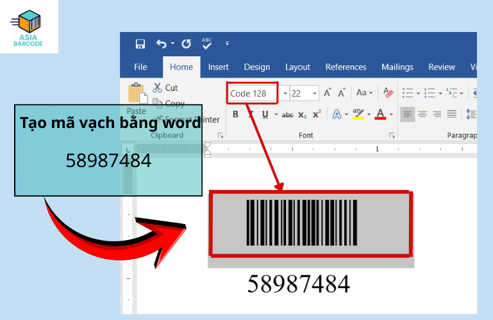The width and height of the screenshot is (493, 320).
Task: Open the Design tab
Action: pyautogui.click(x=257, y=67)
